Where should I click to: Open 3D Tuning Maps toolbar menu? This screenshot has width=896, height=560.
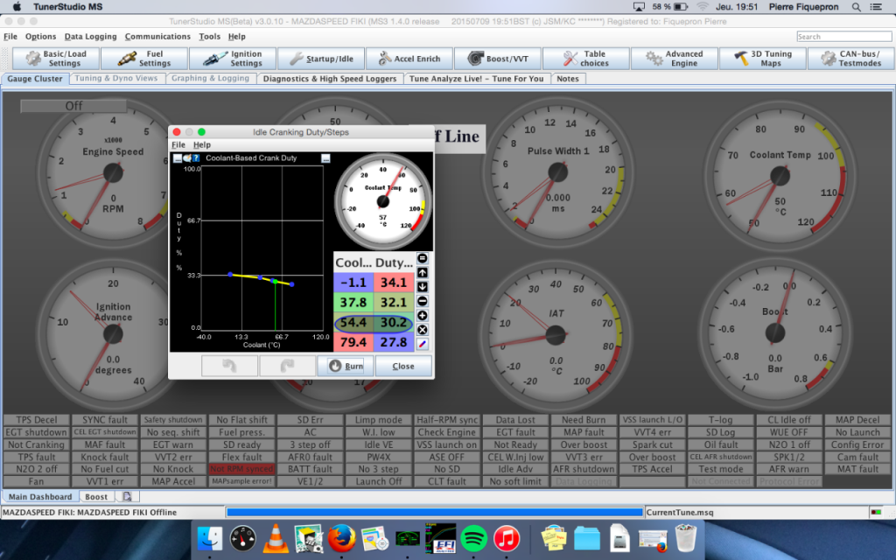tap(763, 59)
